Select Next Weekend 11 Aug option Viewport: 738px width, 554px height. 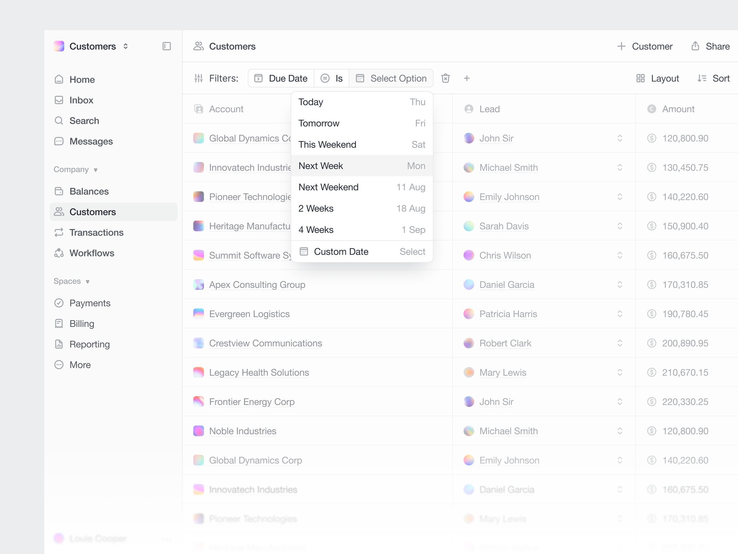click(x=362, y=187)
